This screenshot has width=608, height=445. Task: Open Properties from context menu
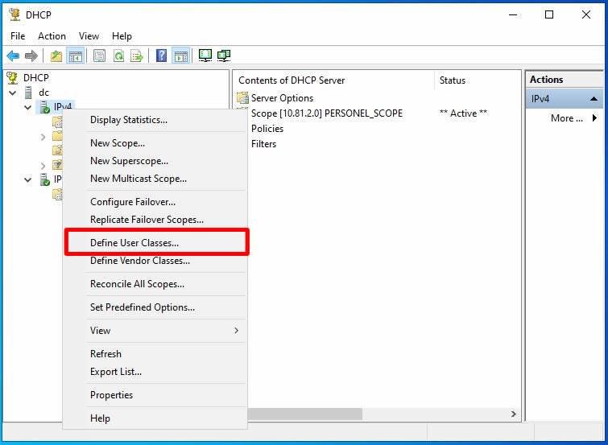coord(155,395)
